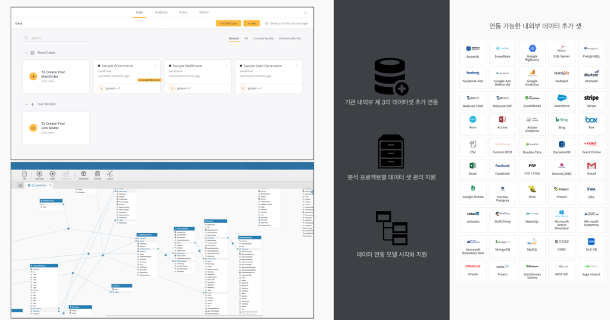Close the QS_ElastiCube tab
610x320 pixels.
(50, 185)
